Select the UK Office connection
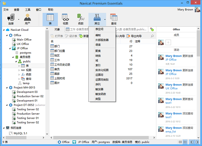Screen dimensions: 202x146 pyautogui.click(x=23, y=44)
